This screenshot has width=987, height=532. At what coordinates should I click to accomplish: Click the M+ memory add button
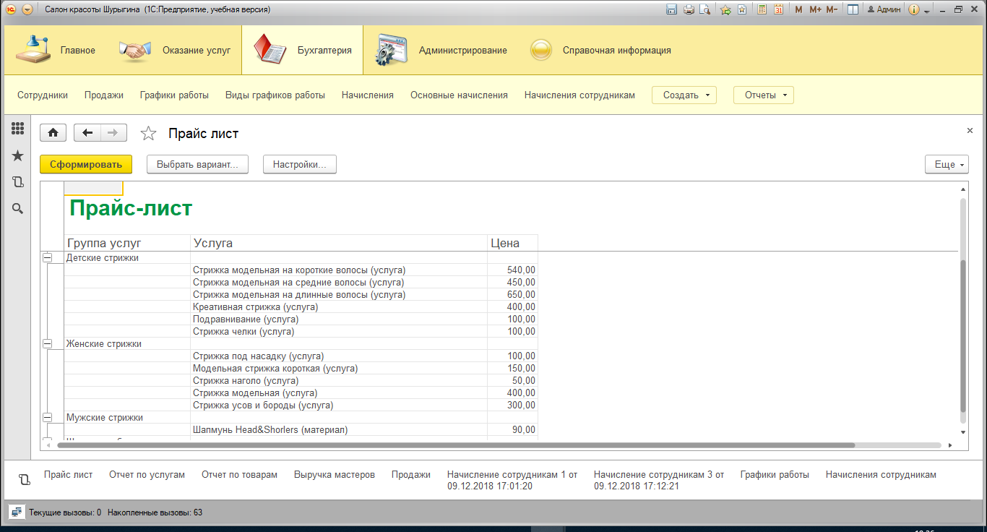[815, 9]
